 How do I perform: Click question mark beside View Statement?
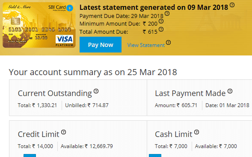pos(168,43)
